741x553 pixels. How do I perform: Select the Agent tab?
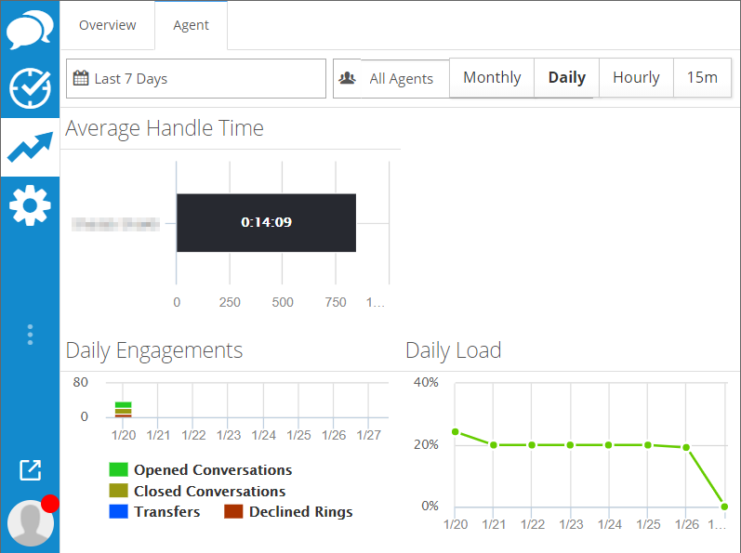[x=191, y=25]
